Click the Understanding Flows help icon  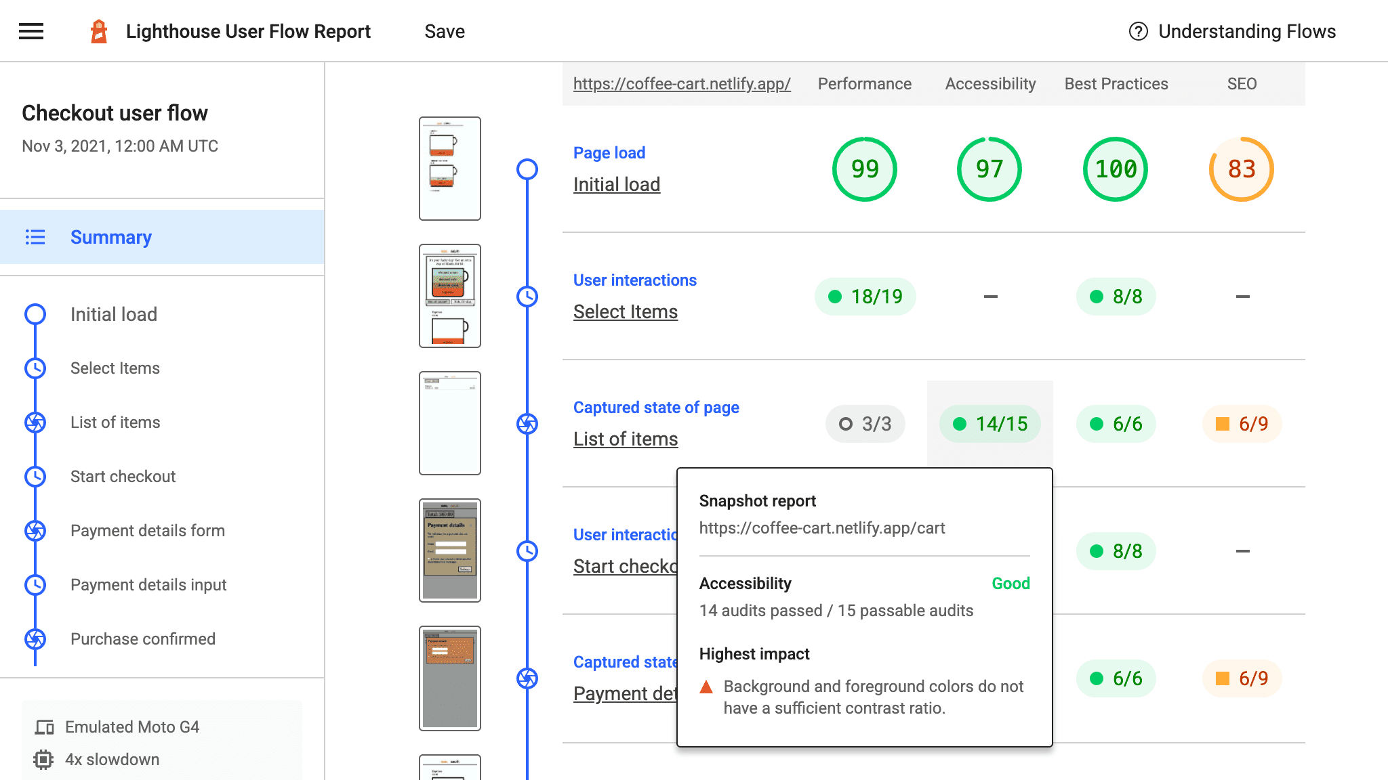pyautogui.click(x=1137, y=31)
